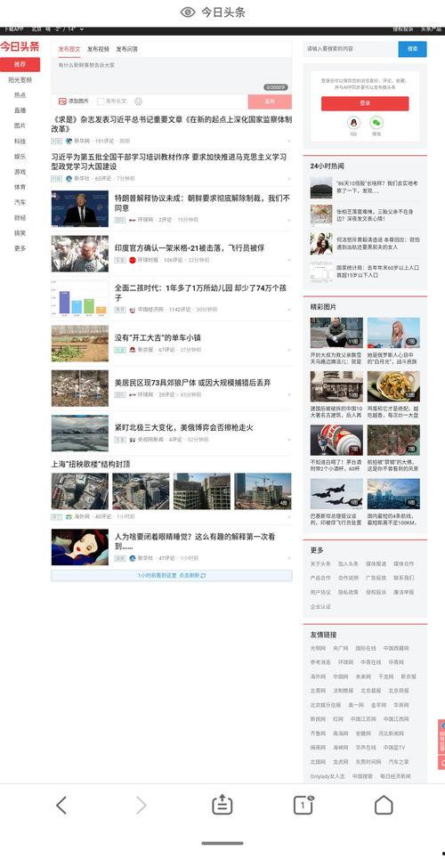Log in with the WeChat icon
The height and width of the screenshot is (859, 445).
click(376, 123)
